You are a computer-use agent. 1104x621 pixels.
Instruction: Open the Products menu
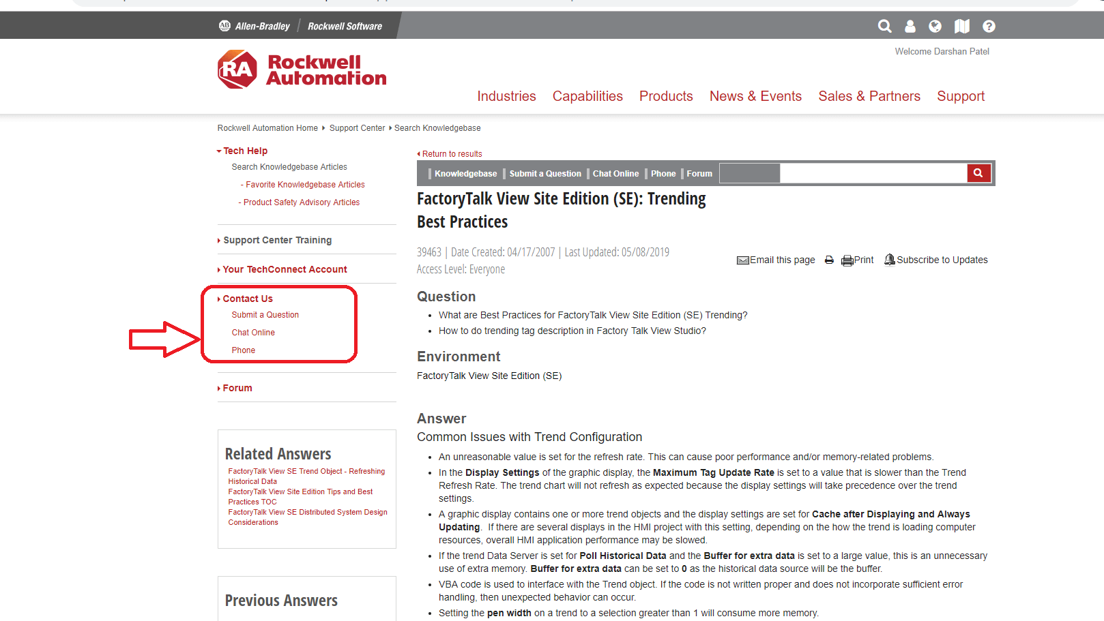click(665, 96)
